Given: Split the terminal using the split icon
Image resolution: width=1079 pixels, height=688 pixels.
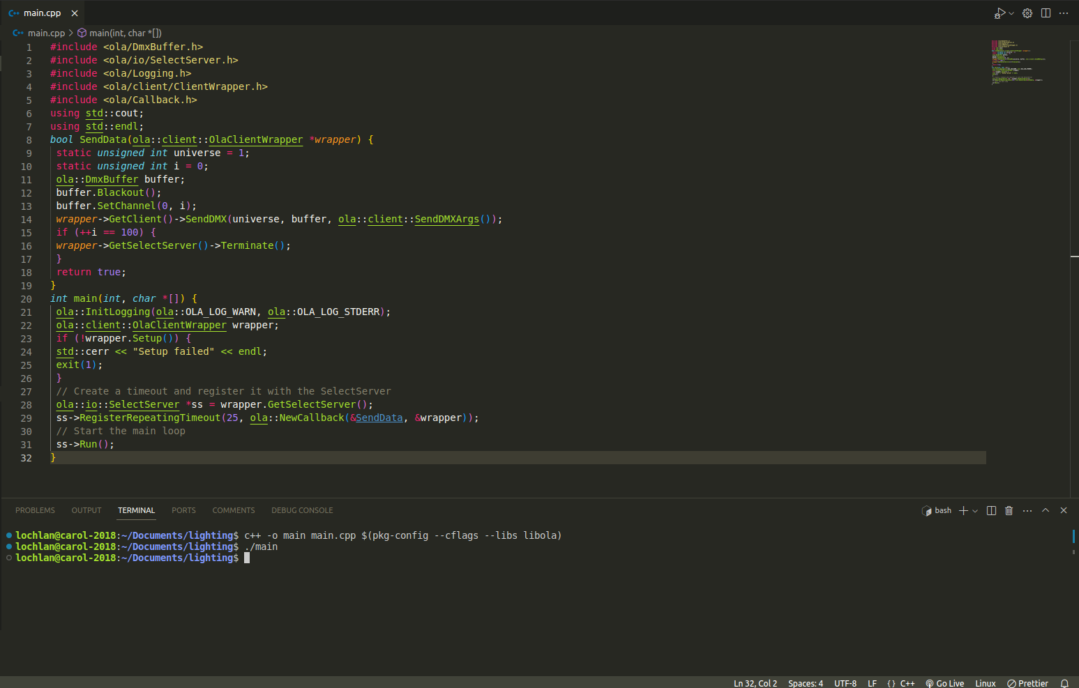Looking at the screenshot, I should 991,510.
